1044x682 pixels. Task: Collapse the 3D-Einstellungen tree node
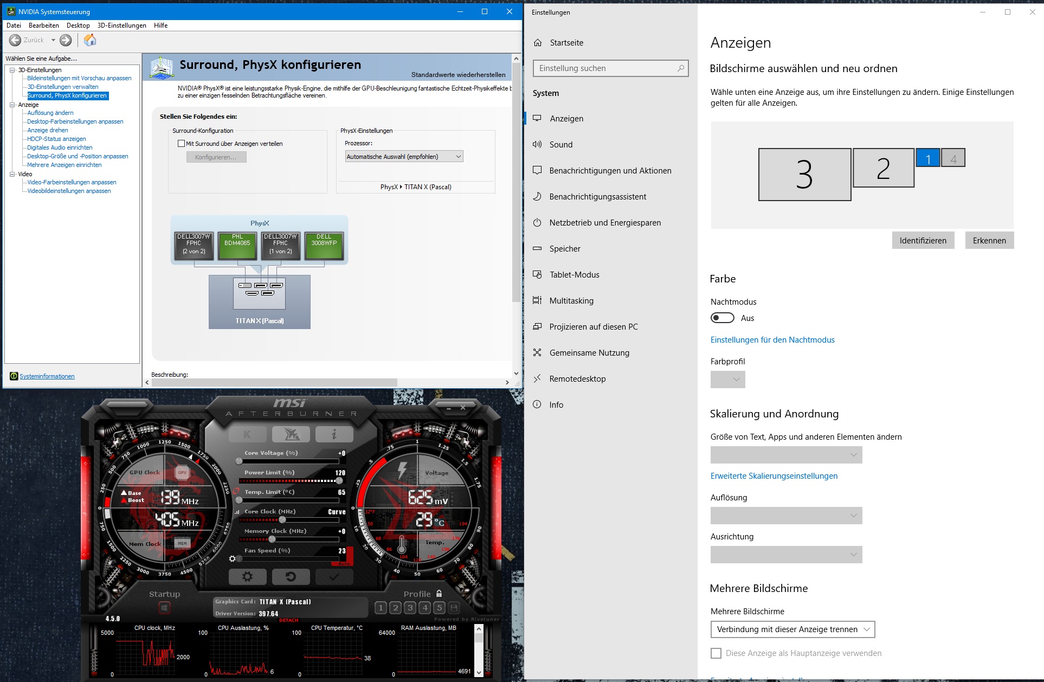(x=12, y=70)
